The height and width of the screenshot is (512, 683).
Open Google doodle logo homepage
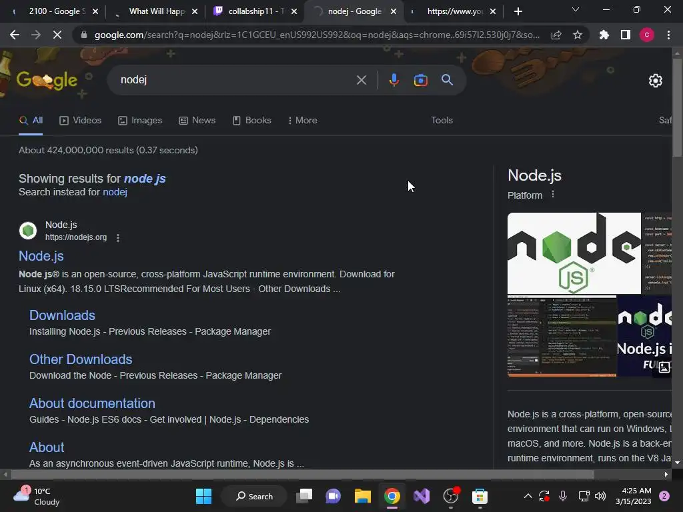(47, 80)
